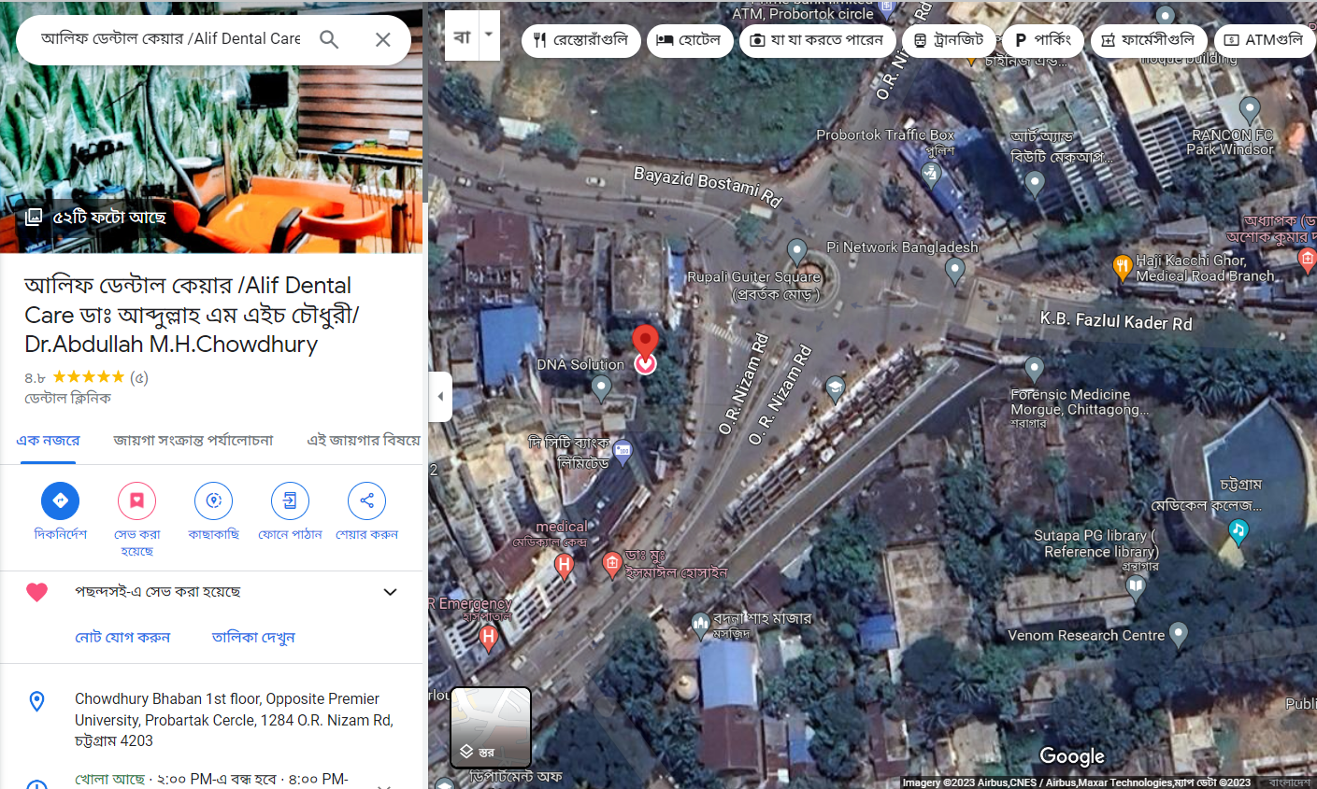The height and width of the screenshot is (789, 1317).
Task: Select the Things to do (যা যা করতে পারেন) chip
Action: (818, 40)
